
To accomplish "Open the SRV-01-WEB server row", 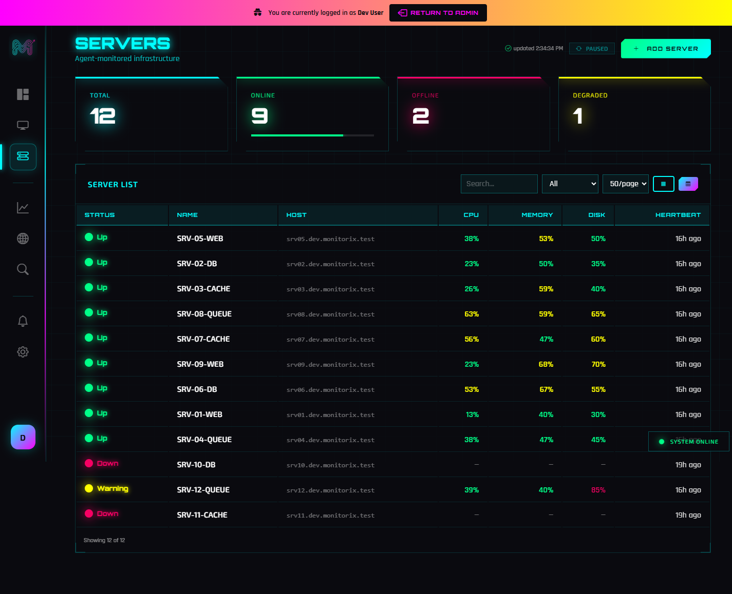I will coord(393,414).
